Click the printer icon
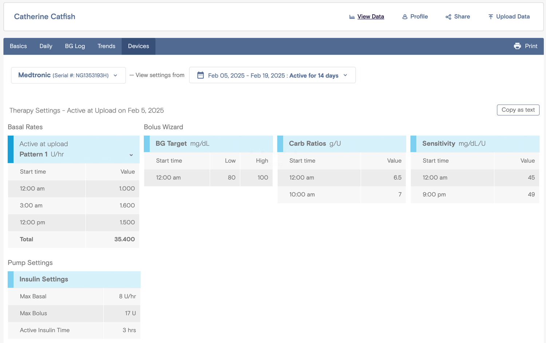This screenshot has height=343, width=546. 517,46
